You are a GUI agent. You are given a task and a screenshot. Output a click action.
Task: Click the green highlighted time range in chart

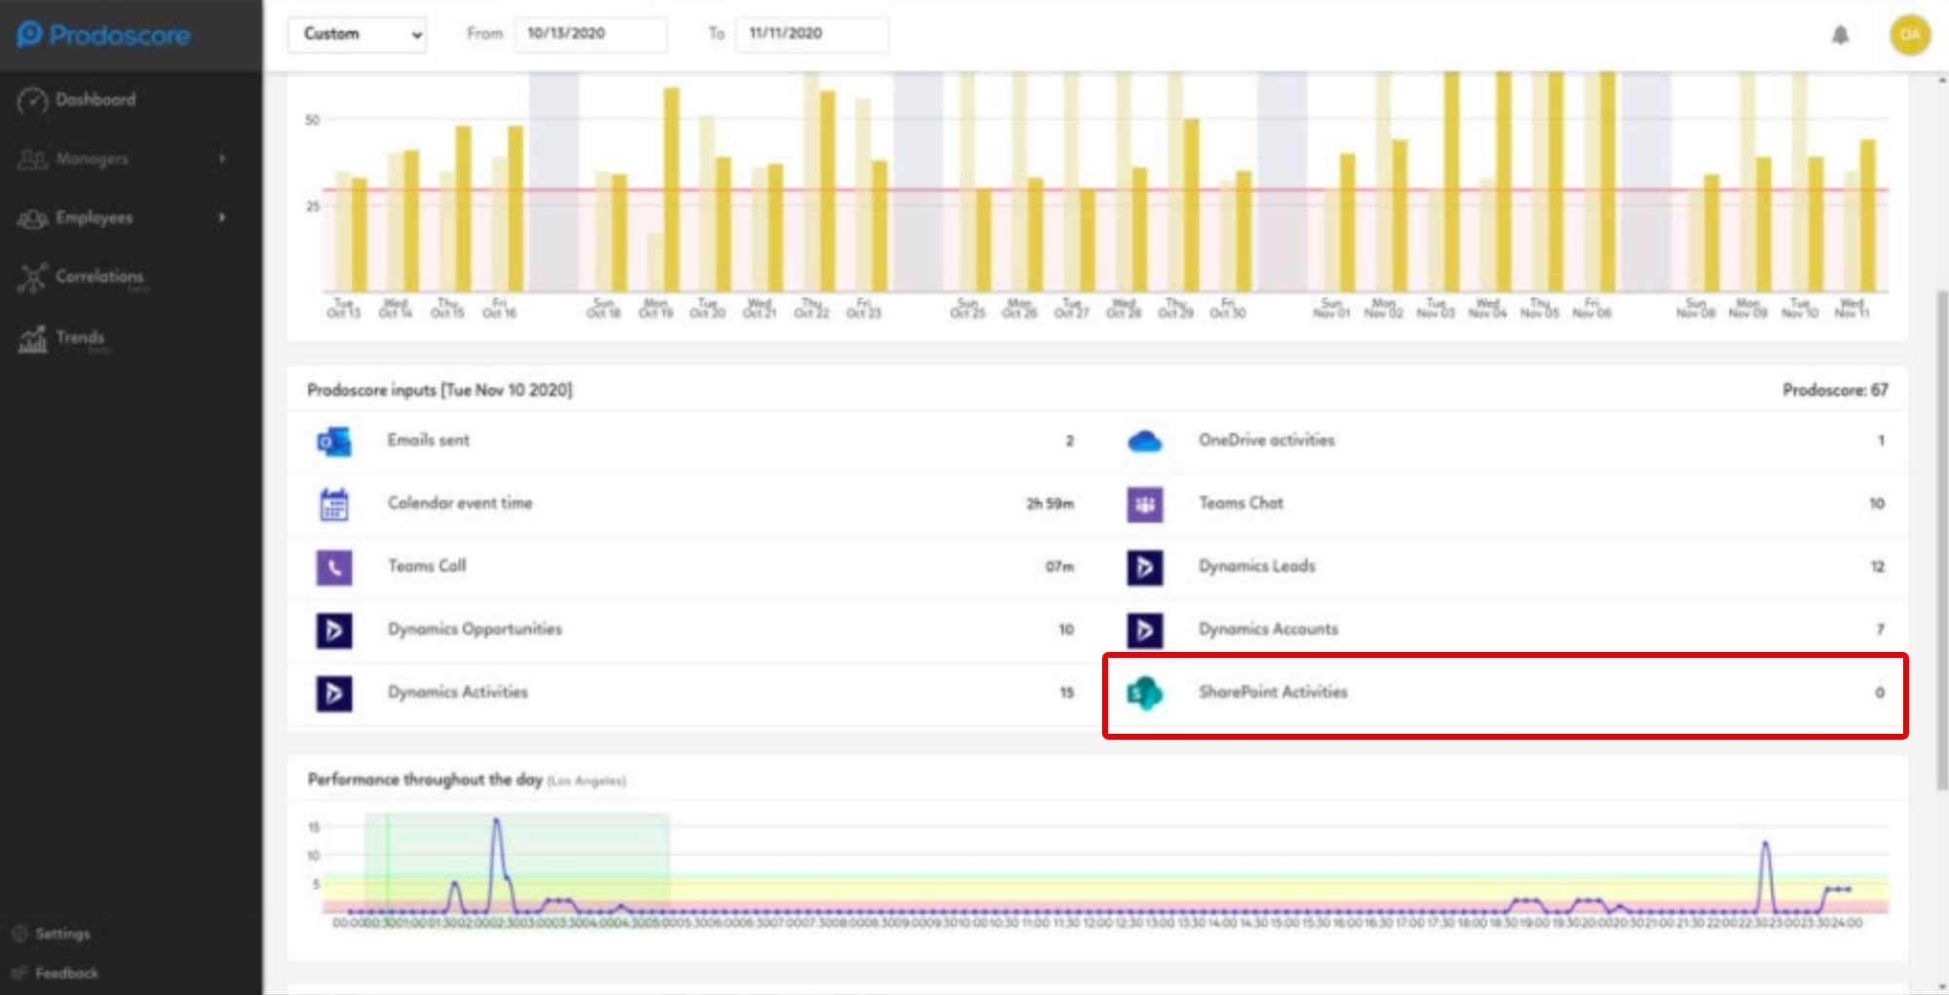tap(516, 861)
